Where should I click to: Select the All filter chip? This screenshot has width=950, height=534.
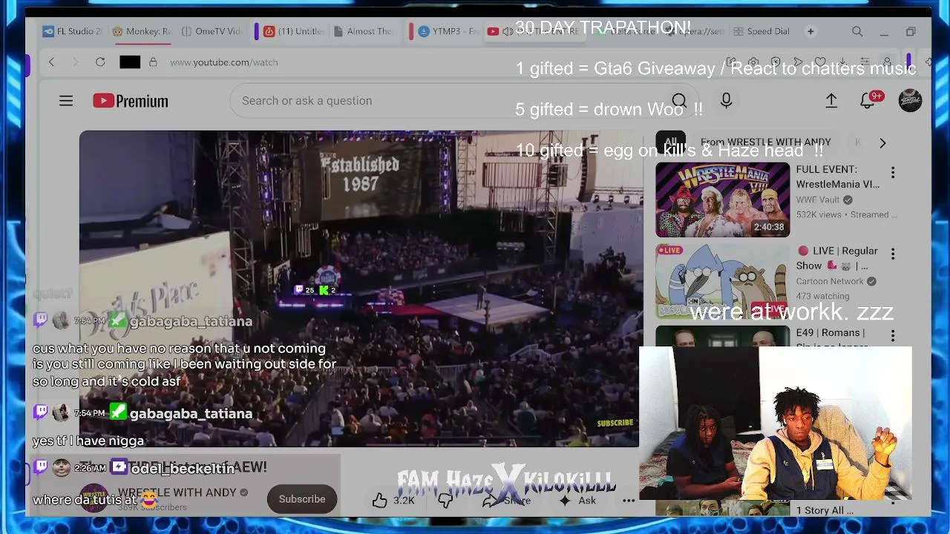(x=671, y=142)
